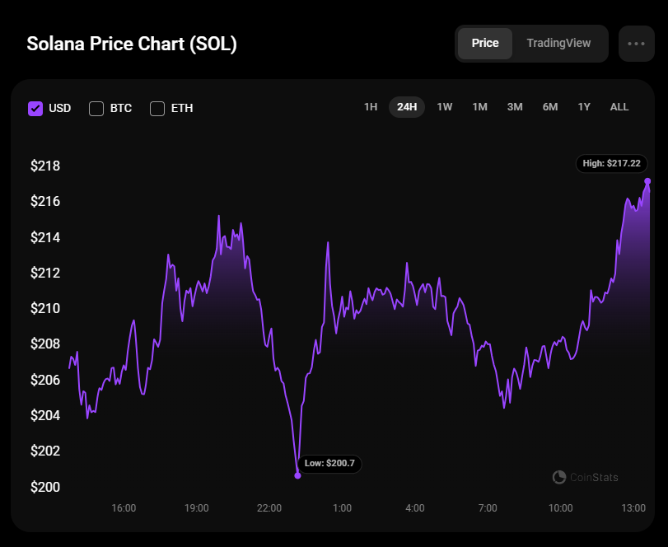Screen dimensions: 668x547
Task: Click the High: $217.22 label
Action: (x=611, y=163)
